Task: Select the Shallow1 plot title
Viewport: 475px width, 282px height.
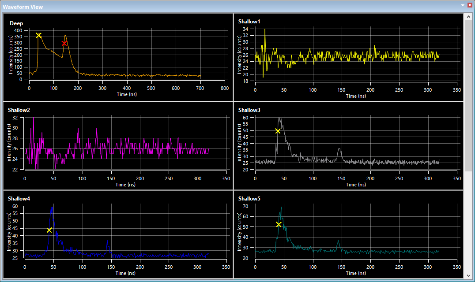Action: (249, 21)
